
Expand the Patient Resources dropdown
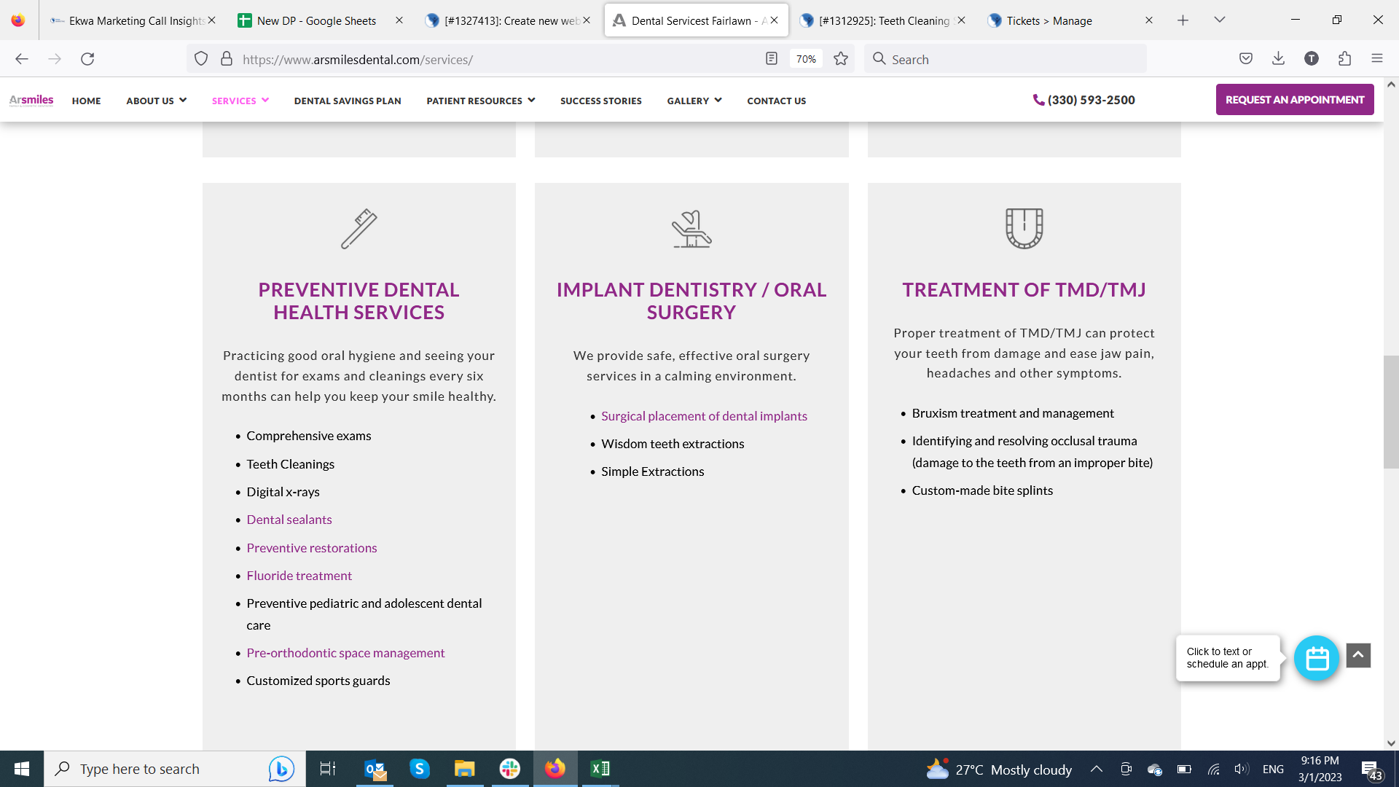click(481, 101)
